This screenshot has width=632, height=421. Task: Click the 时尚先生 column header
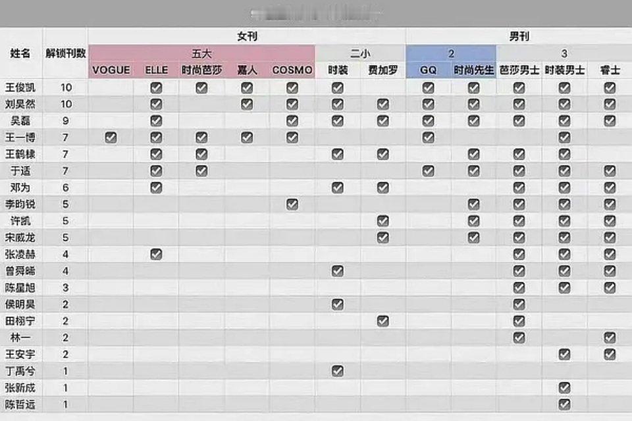473,70
